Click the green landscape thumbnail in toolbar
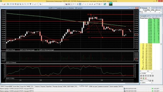The width and height of the screenshot is (163, 92). tap(111, 4)
